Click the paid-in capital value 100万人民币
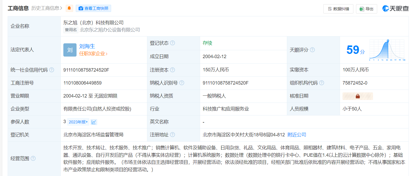 (356, 70)
